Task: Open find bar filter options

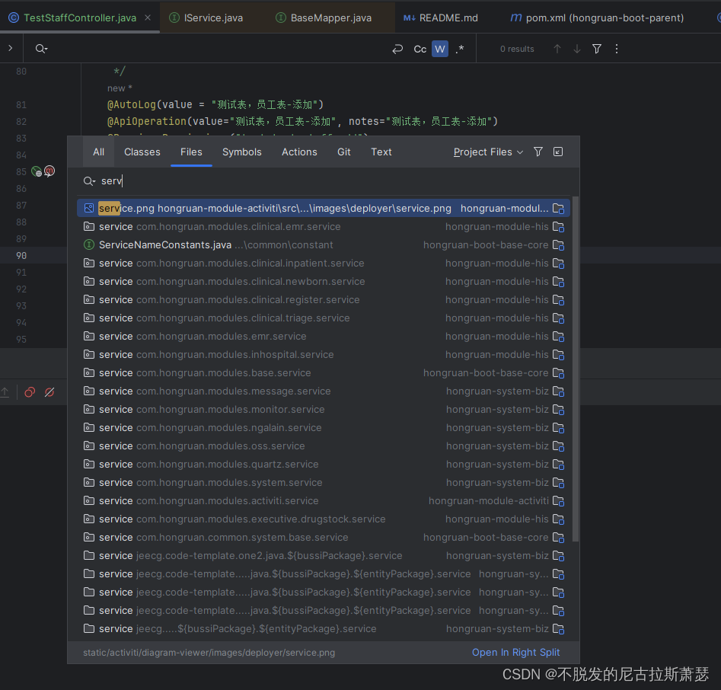Action: click(597, 49)
